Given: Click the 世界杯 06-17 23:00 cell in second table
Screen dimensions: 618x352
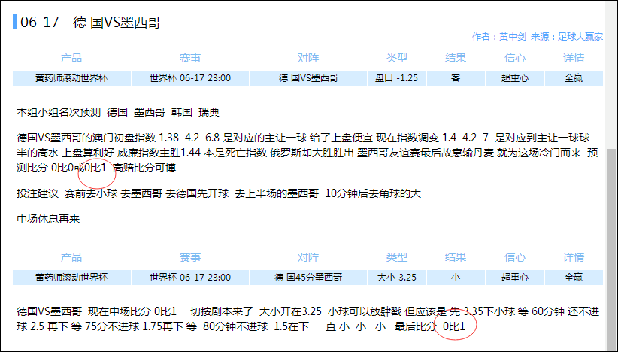Looking at the screenshot, I should pos(190,278).
